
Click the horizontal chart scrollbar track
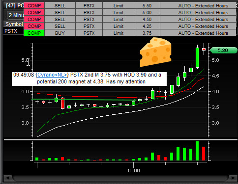[x=120, y=178]
